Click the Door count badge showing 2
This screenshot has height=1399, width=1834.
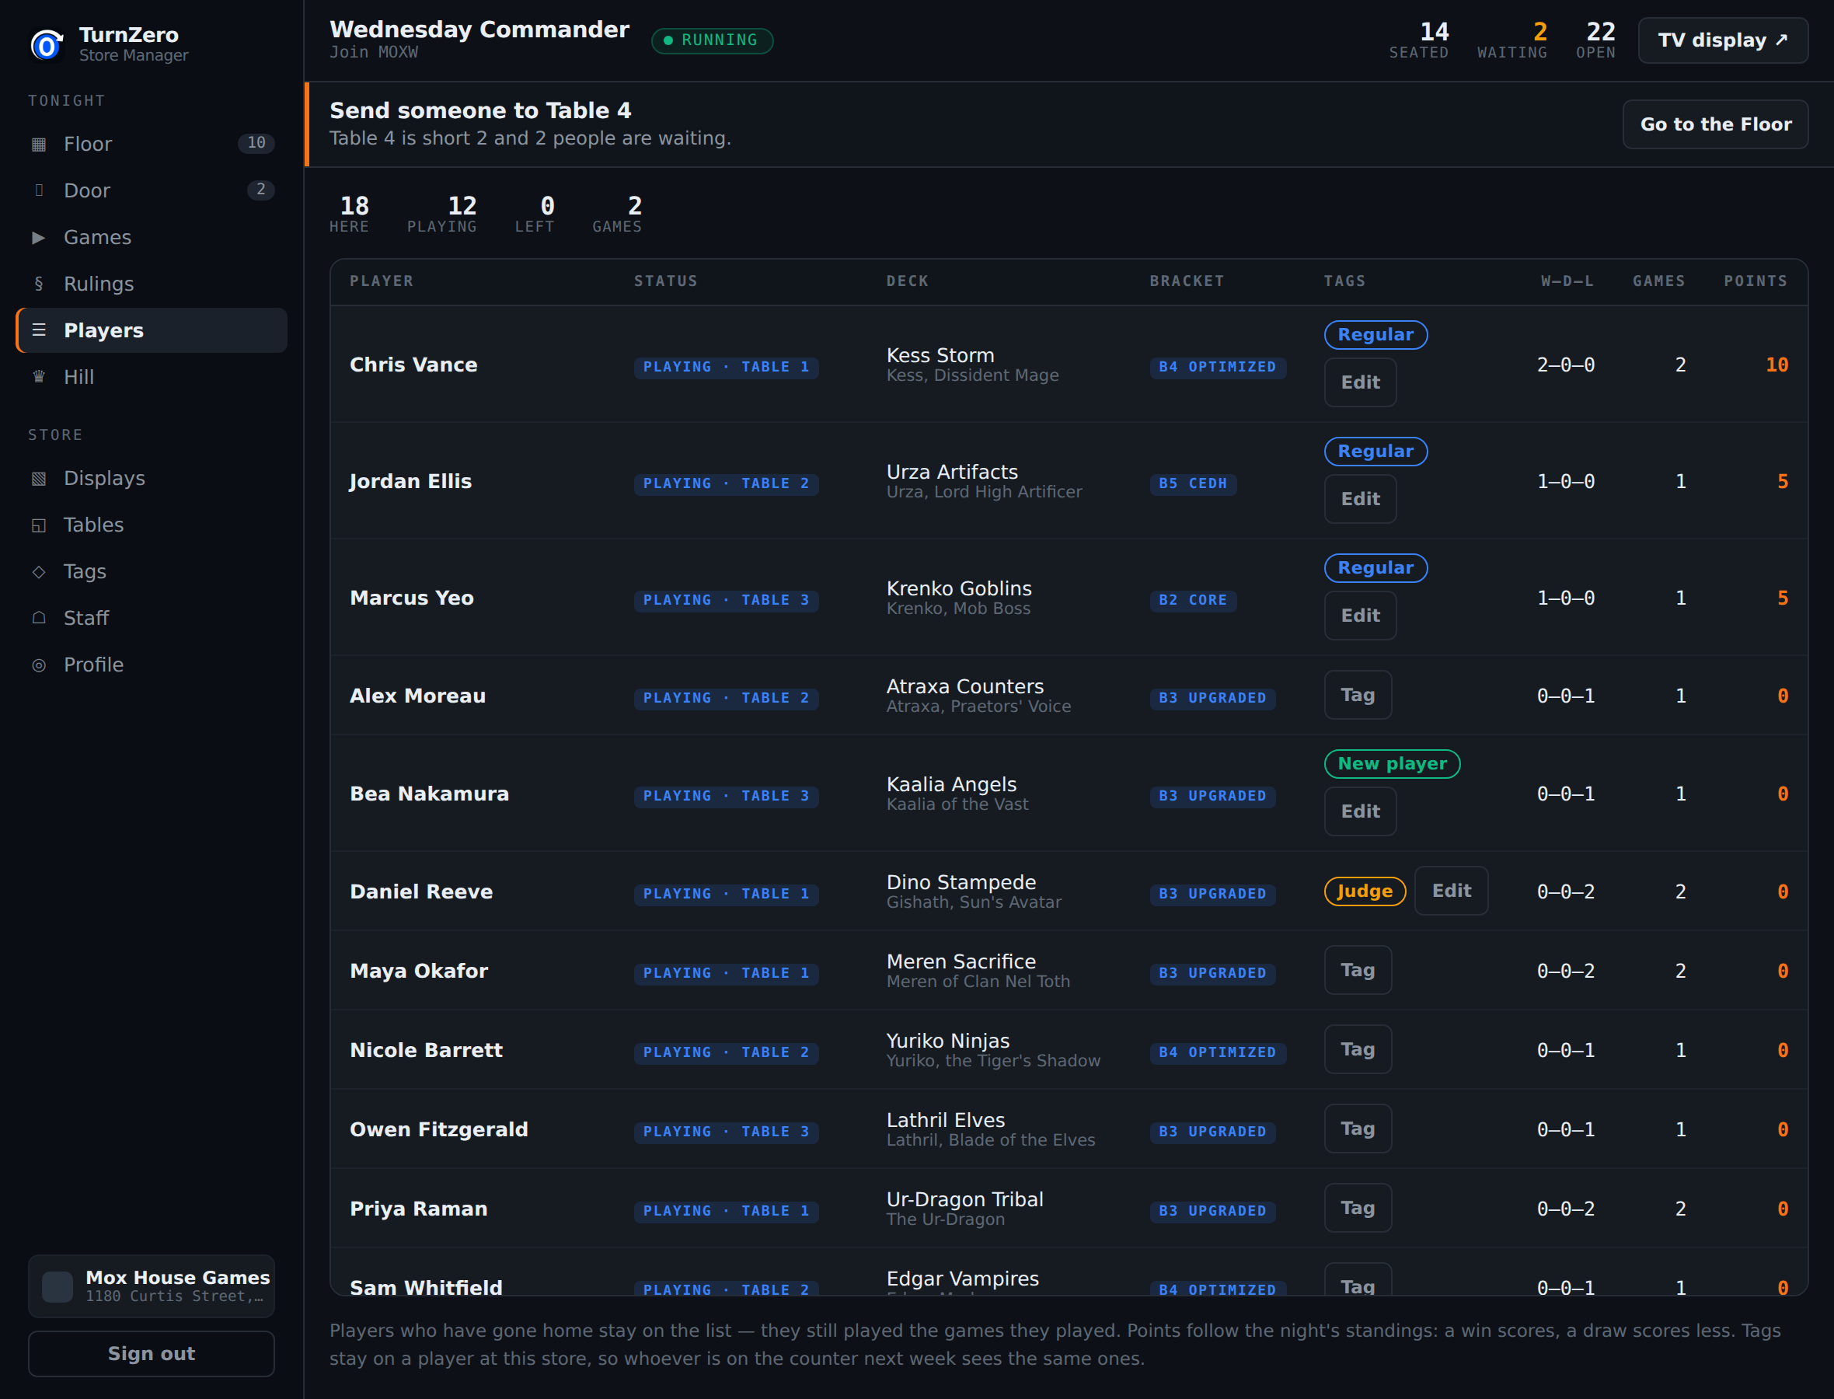pos(260,190)
